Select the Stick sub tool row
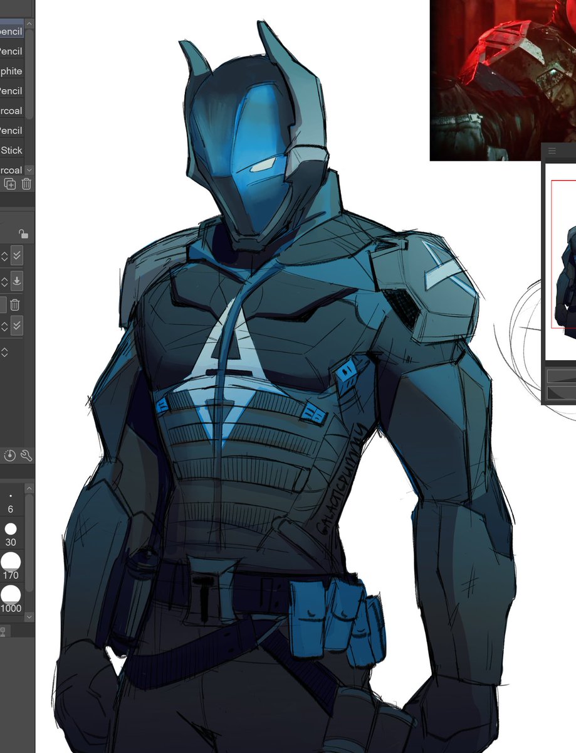 [12, 150]
